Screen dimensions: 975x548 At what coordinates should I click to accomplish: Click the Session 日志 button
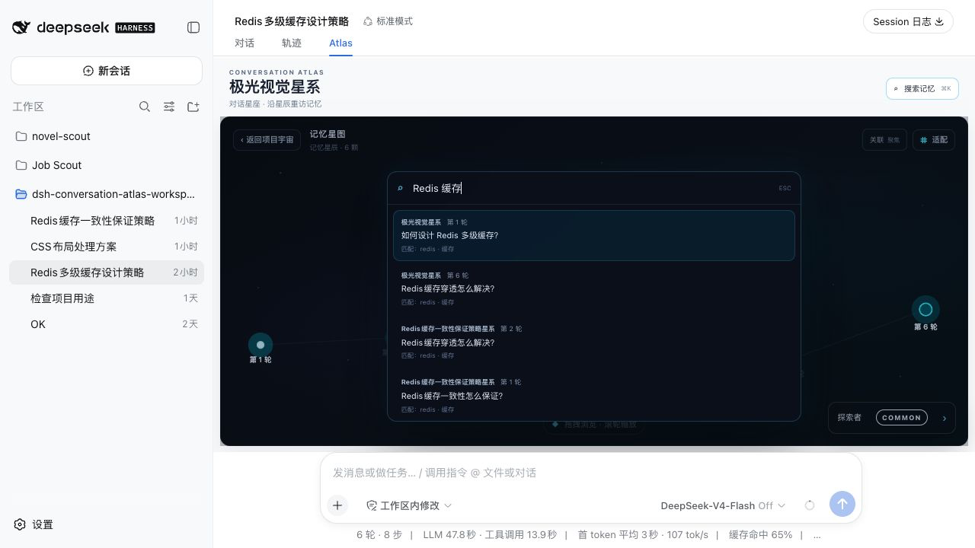tap(908, 21)
